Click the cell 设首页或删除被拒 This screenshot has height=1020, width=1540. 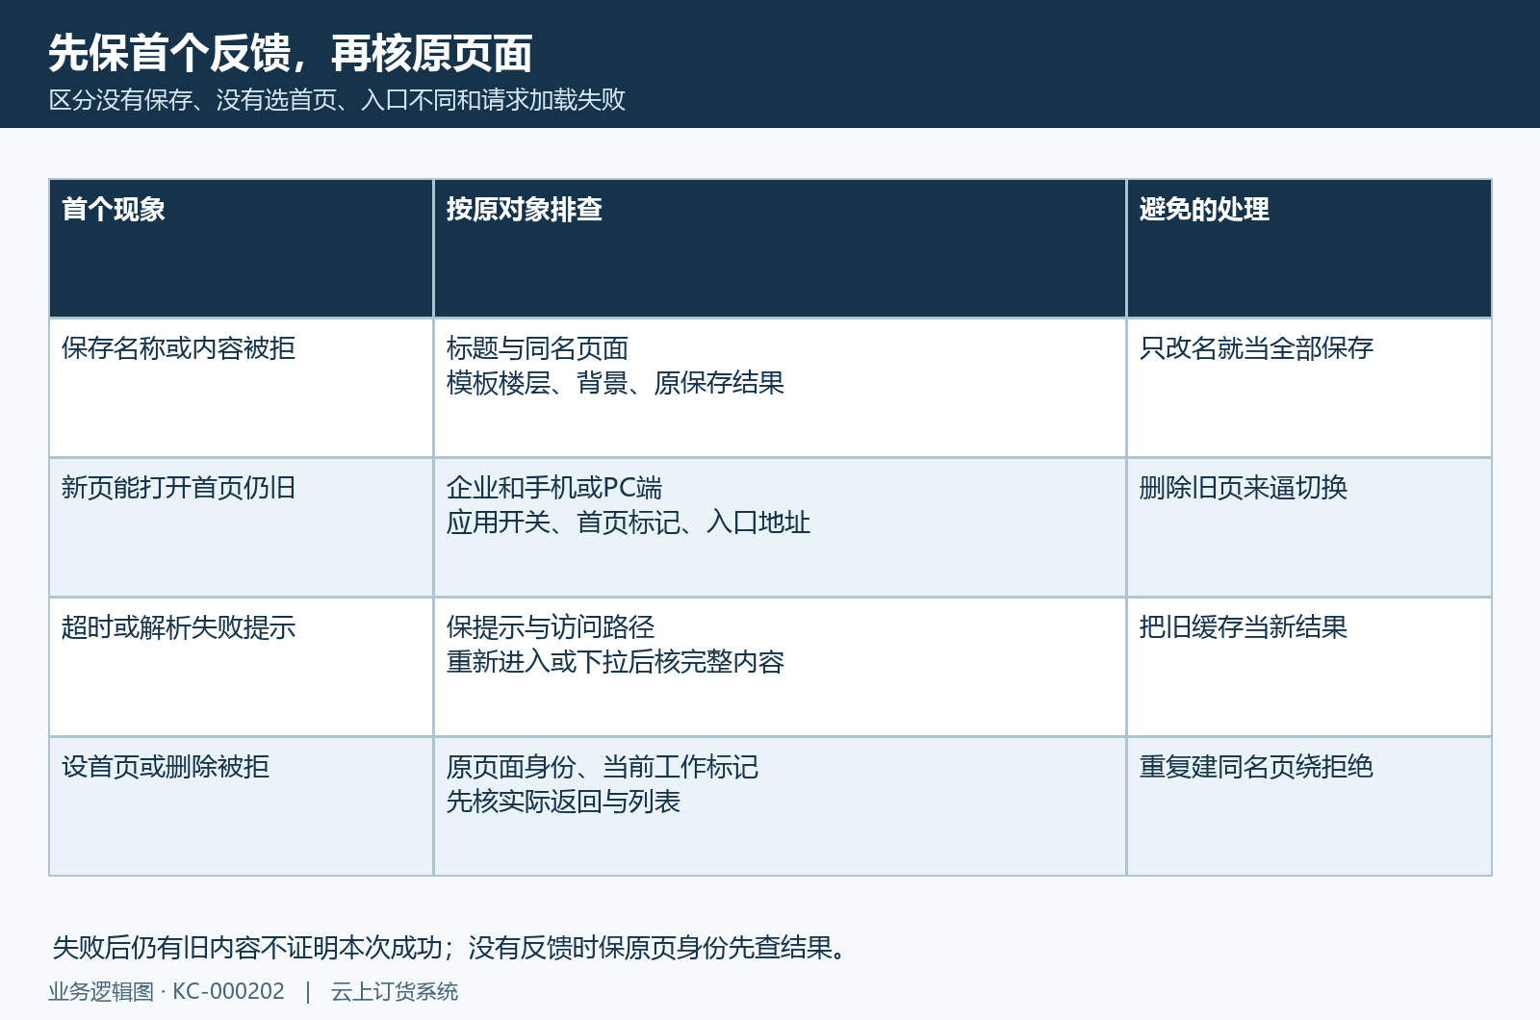[241, 806]
